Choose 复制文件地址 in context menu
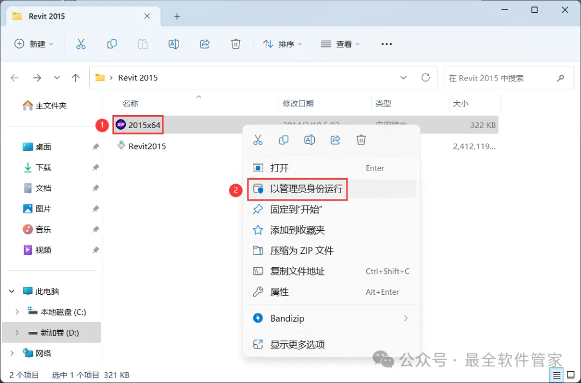The image size is (581, 383). tap(330, 272)
